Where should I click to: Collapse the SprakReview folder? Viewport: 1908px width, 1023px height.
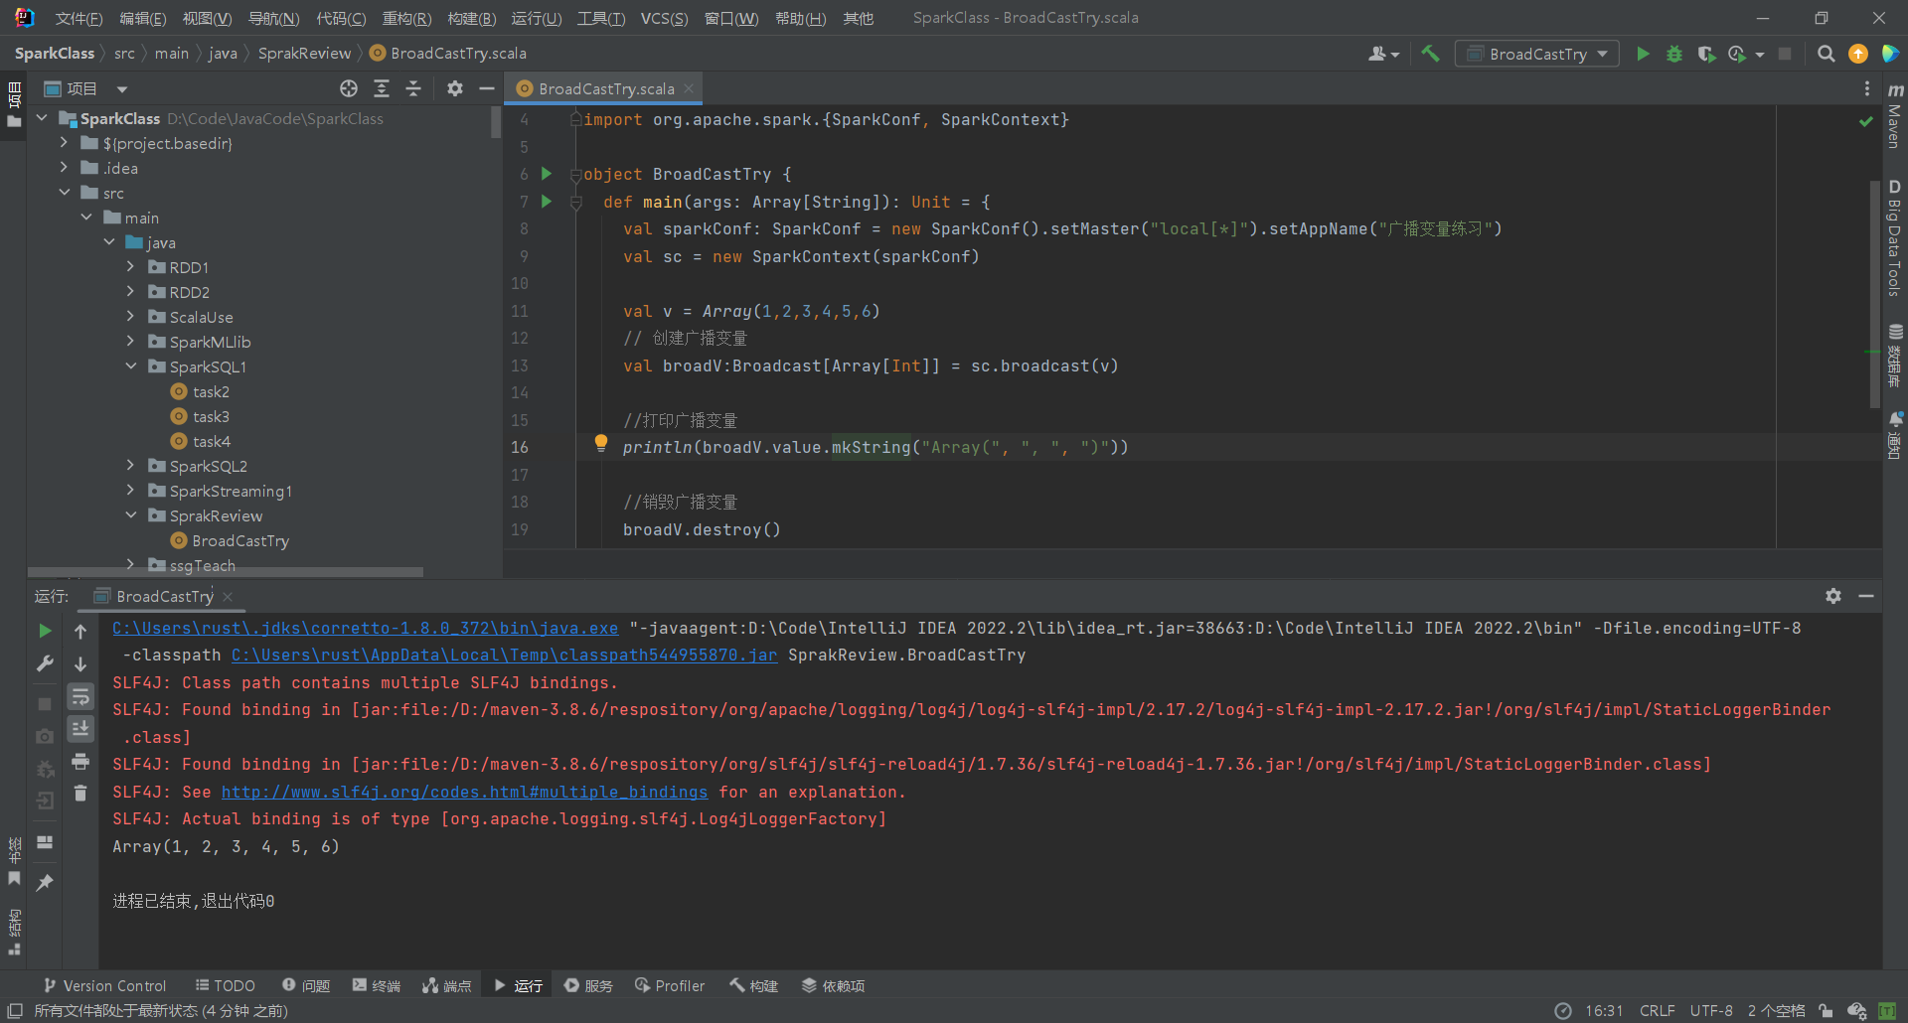pyautogui.click(x=130, y=515)
